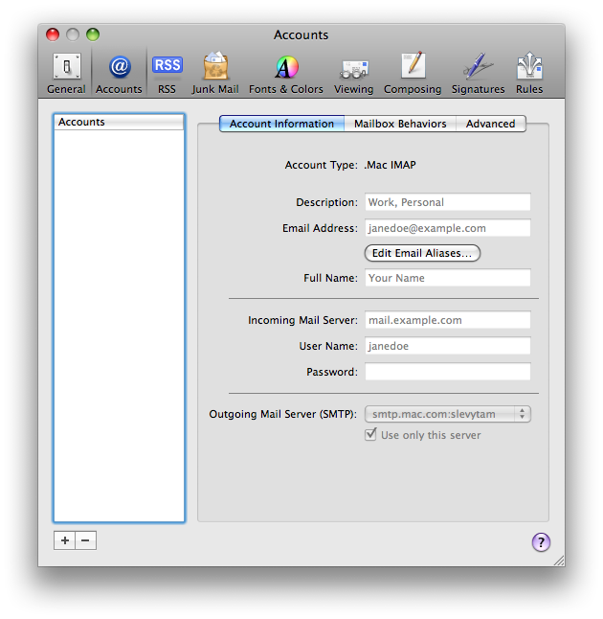Select the Accounts toolbar icon
This screenshot has height=619, width=603.
[119, 73]
